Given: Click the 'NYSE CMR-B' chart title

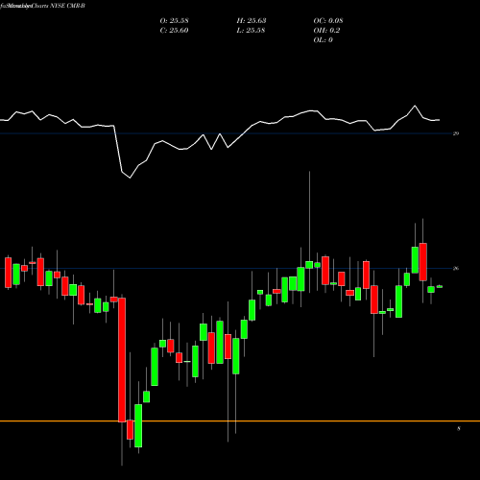Looking at the screenshot, I should click(68, 6).
